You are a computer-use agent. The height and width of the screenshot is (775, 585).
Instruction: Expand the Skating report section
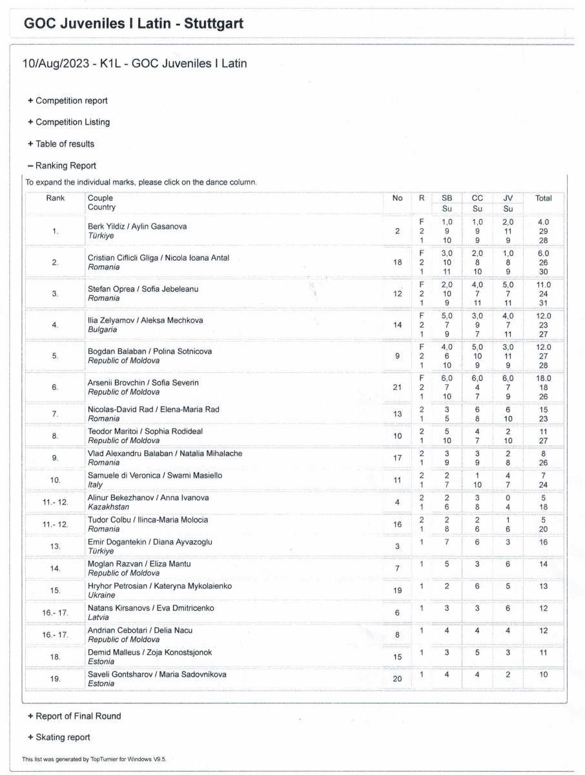click(59, 737)
